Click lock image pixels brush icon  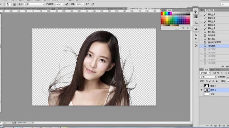[x=210, y=81]
